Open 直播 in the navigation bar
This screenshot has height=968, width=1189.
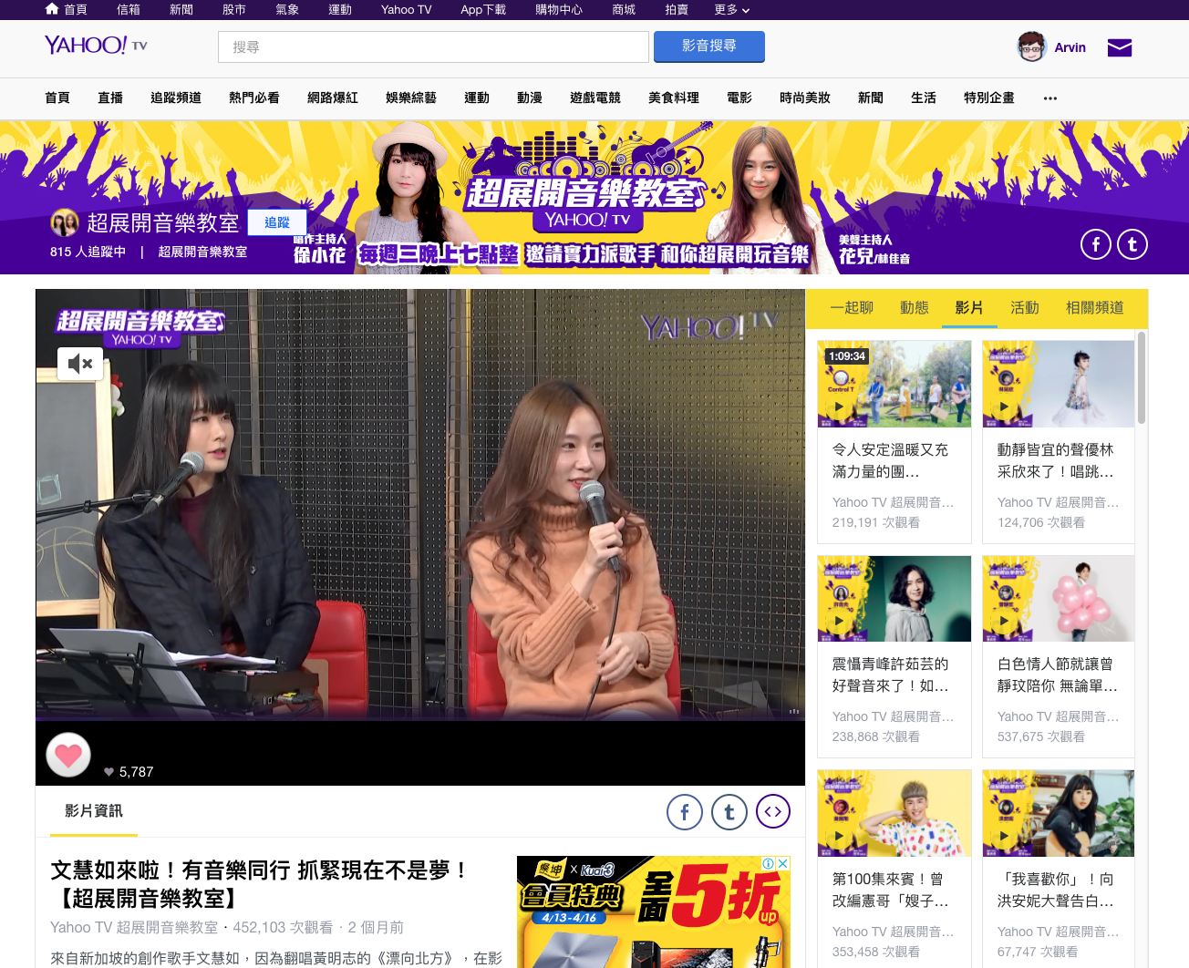click(x=110, y=98)
